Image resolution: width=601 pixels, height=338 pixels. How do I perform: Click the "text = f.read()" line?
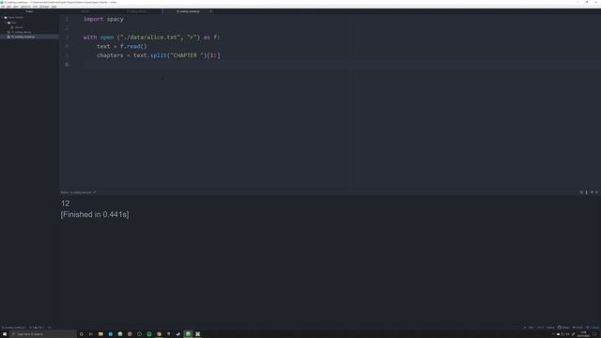(x=122, y=46)
